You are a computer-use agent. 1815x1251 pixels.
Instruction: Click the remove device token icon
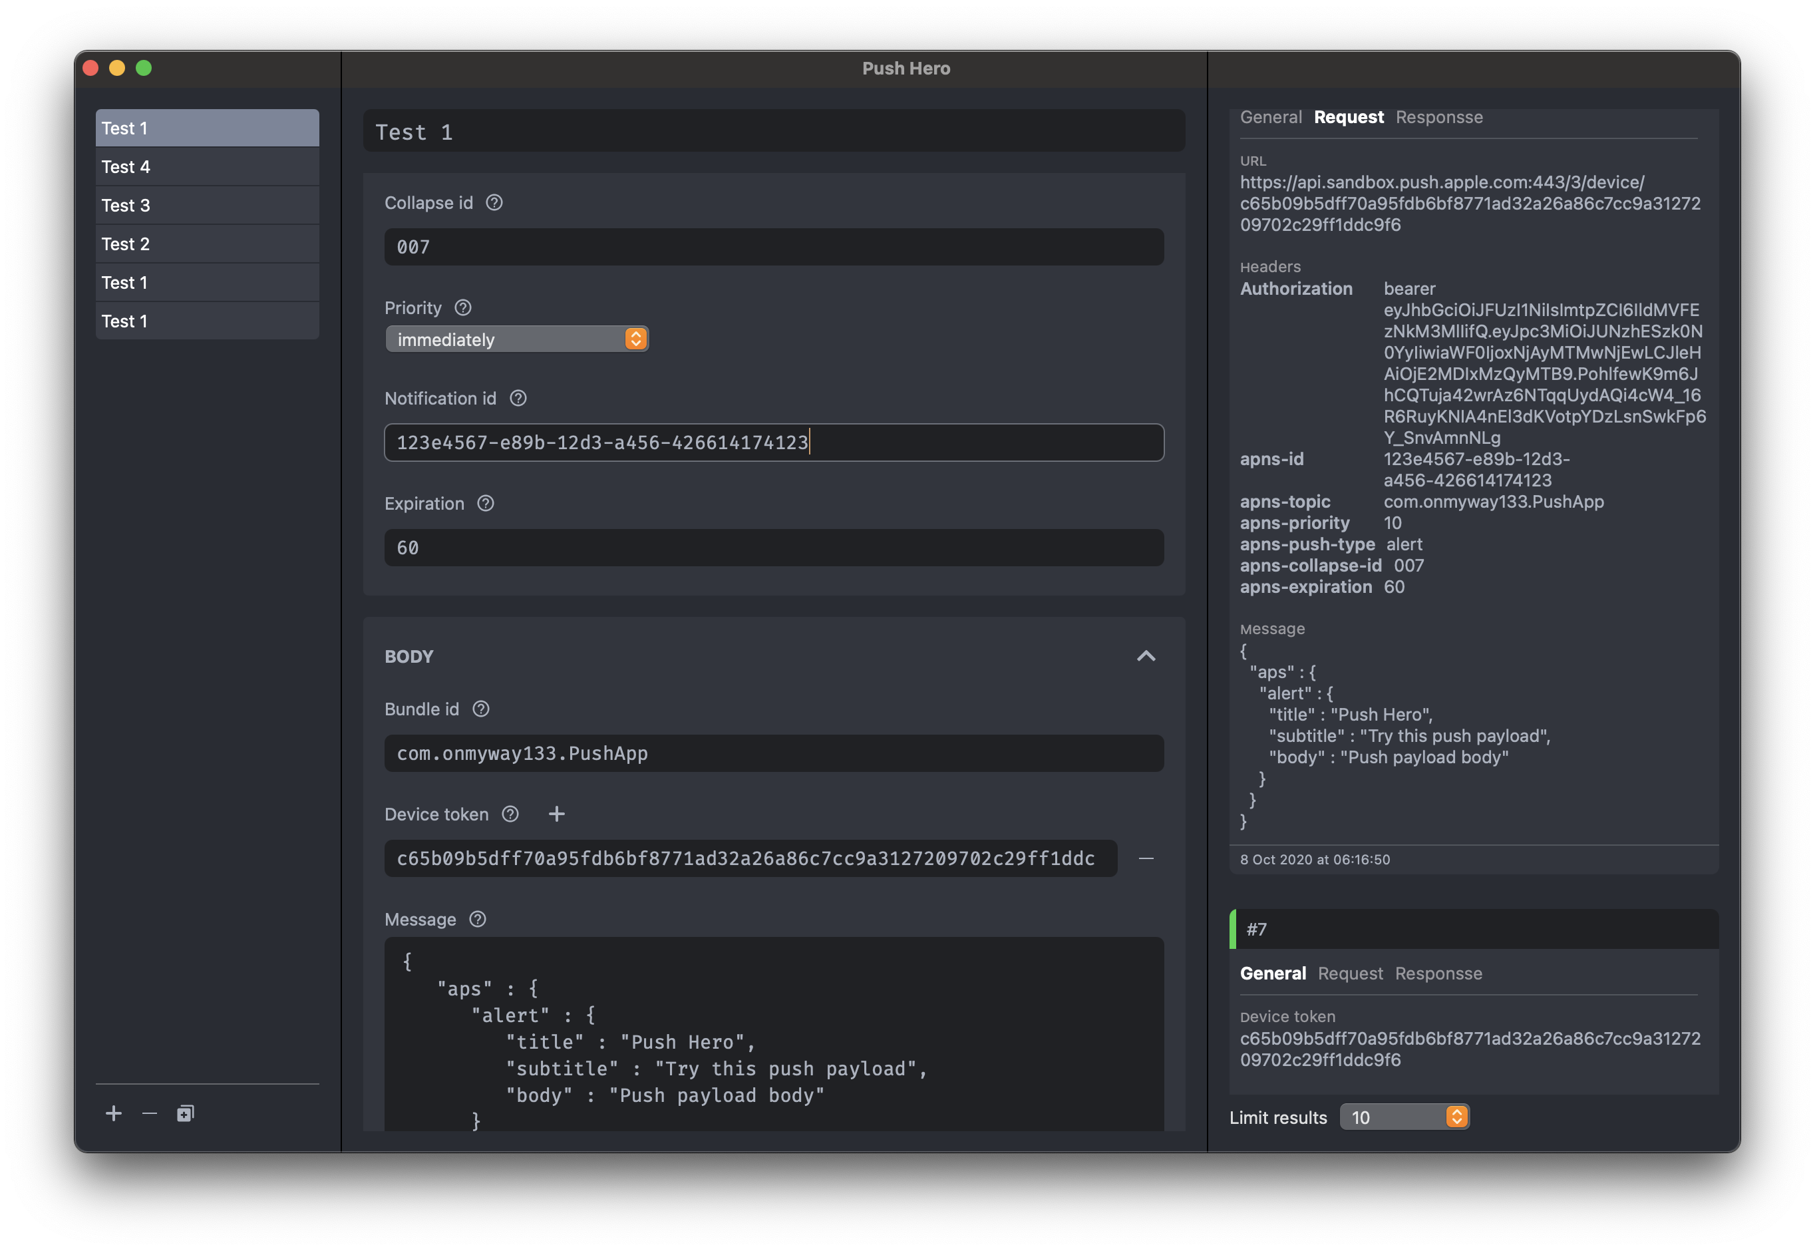pos(1146,859)
